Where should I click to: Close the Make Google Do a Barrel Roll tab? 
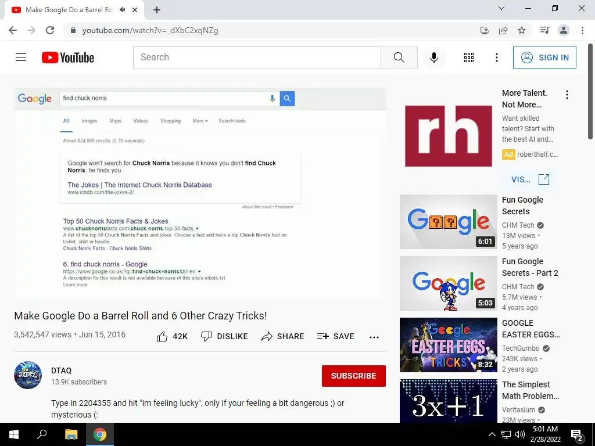[135, 10]
